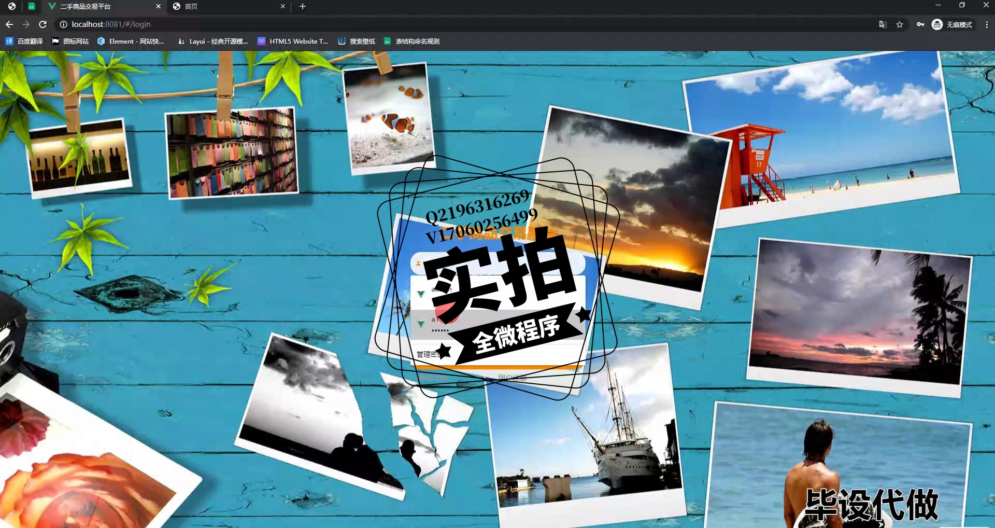The image size is (995, 528).
Task: Bookmark this page with the star icon
Action: [900, 24]
